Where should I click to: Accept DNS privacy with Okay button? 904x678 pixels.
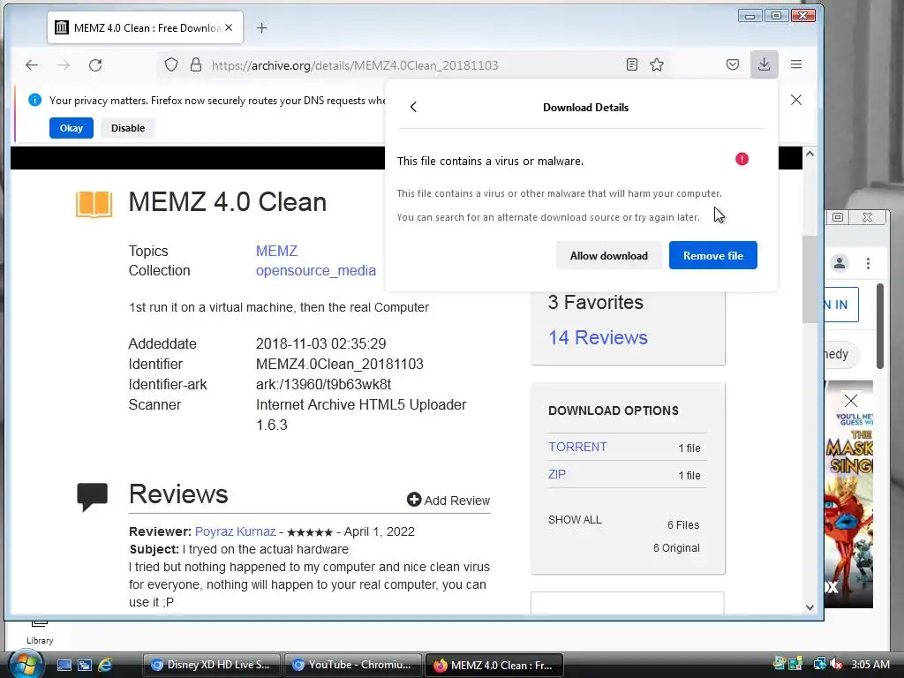tap(72, 128)
